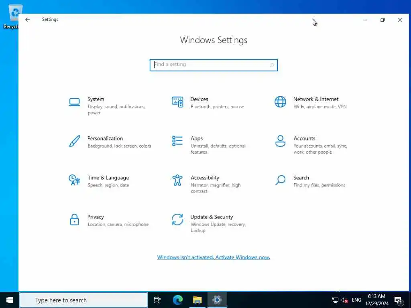Image resolution: width=411 pixels, height=308 pixels.
Task: Open File Explorer from the taskbar
Action: pos(197,300)
